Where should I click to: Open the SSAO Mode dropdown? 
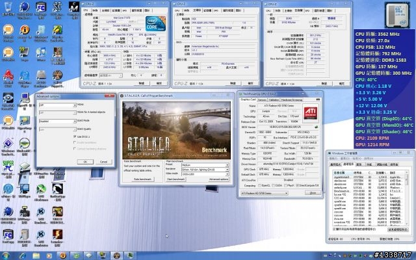coord(58,121)
